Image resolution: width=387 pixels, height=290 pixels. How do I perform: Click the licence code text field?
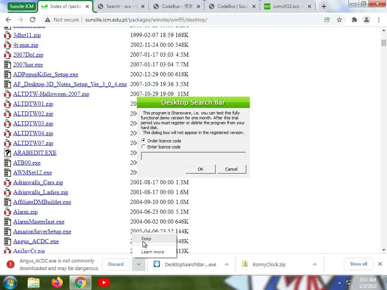click(x=193, y=156)
